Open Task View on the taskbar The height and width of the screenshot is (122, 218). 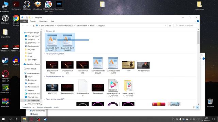[17, 119]
